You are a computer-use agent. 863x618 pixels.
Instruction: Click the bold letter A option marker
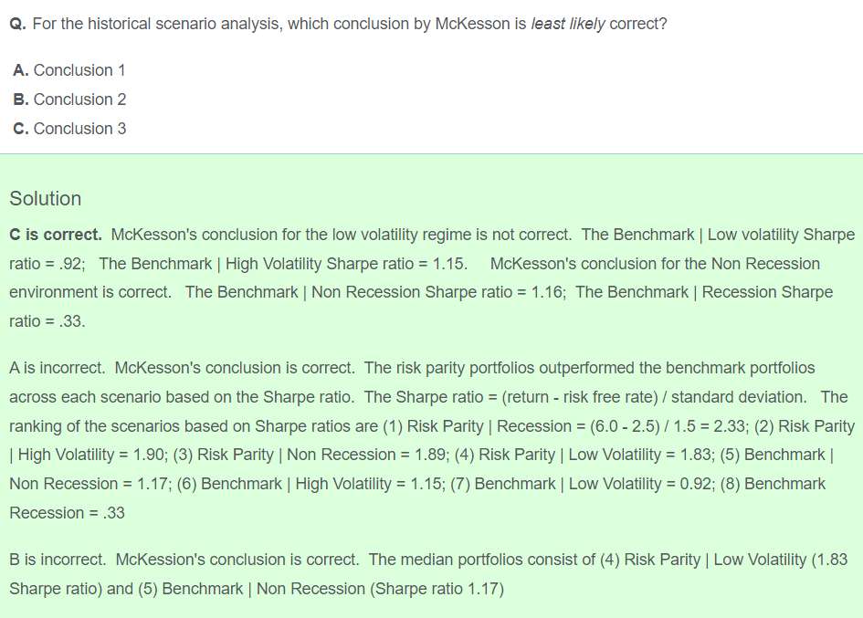click(x=20, y=70)
